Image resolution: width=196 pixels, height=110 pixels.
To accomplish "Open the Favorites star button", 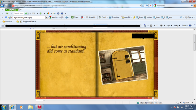I will tap(7, 21).
